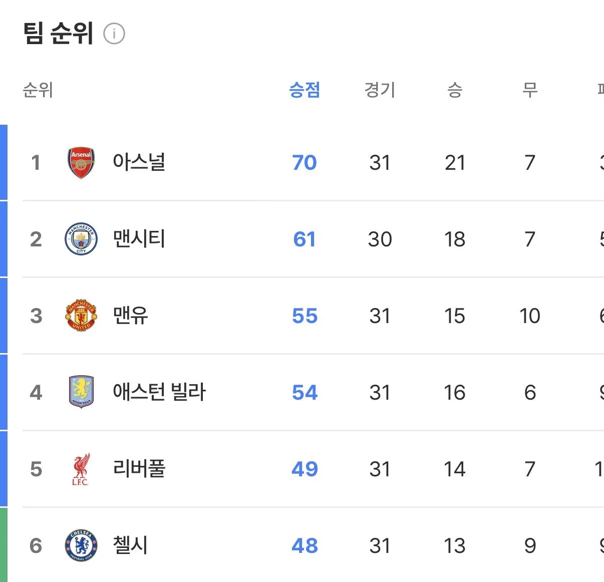604x582 pixels.
Task: Click the Aston Villa club crest
Action: [81, 392]
